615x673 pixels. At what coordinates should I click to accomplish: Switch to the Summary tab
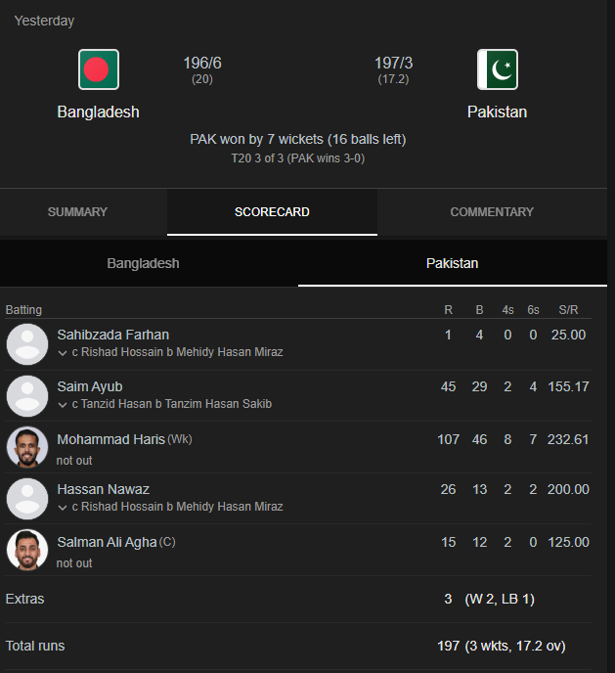(x=77, y=212)
